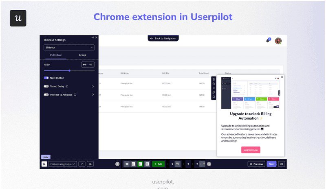Open the Slideout type dropdown
326x190 pixels.
click(x=69, y=48)
